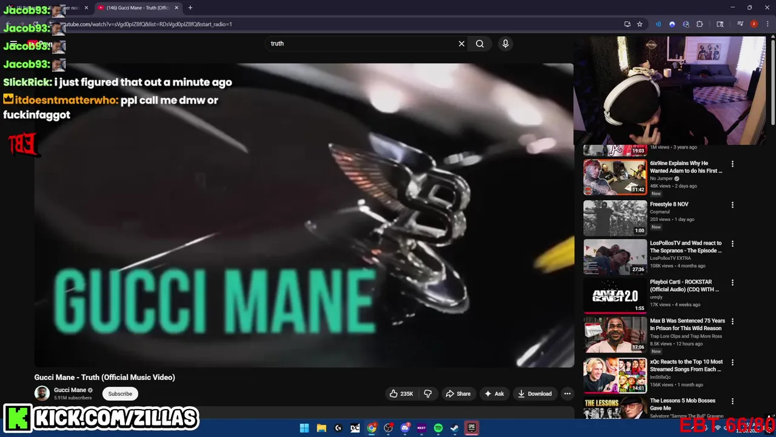Image resolution: width=776 pixels, height=437 pixels.
Task: Open the Chrome extensions puzzle icon
Action: [x=700, y=24]
